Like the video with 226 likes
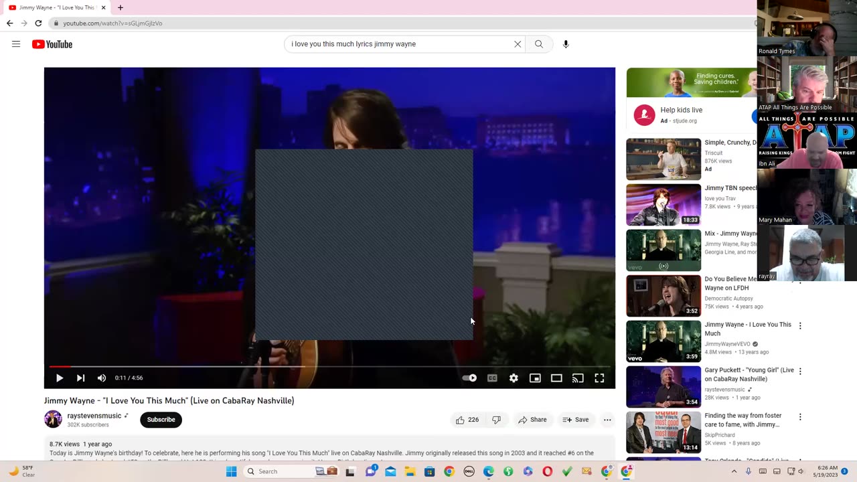 467,420
